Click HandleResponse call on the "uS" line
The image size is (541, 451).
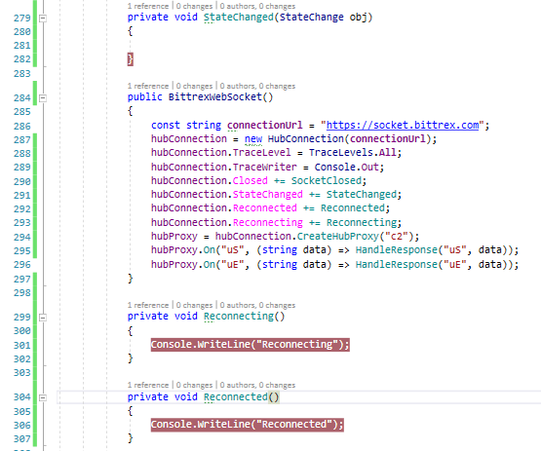(x=396, y=249)
